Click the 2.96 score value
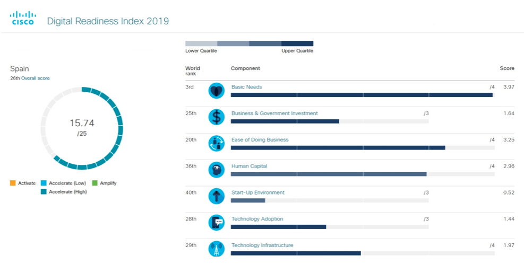 point(509,166)
